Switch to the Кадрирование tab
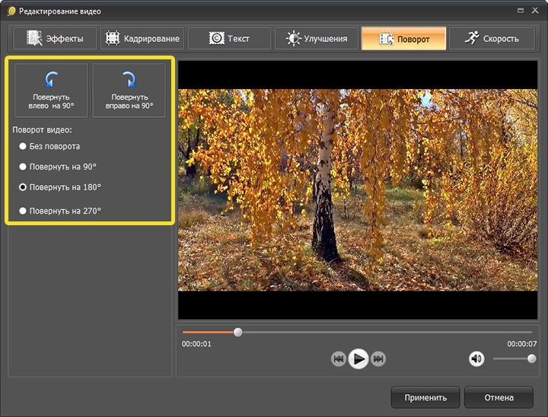Viewport: 548px width, 417px height. click(142, 39)
